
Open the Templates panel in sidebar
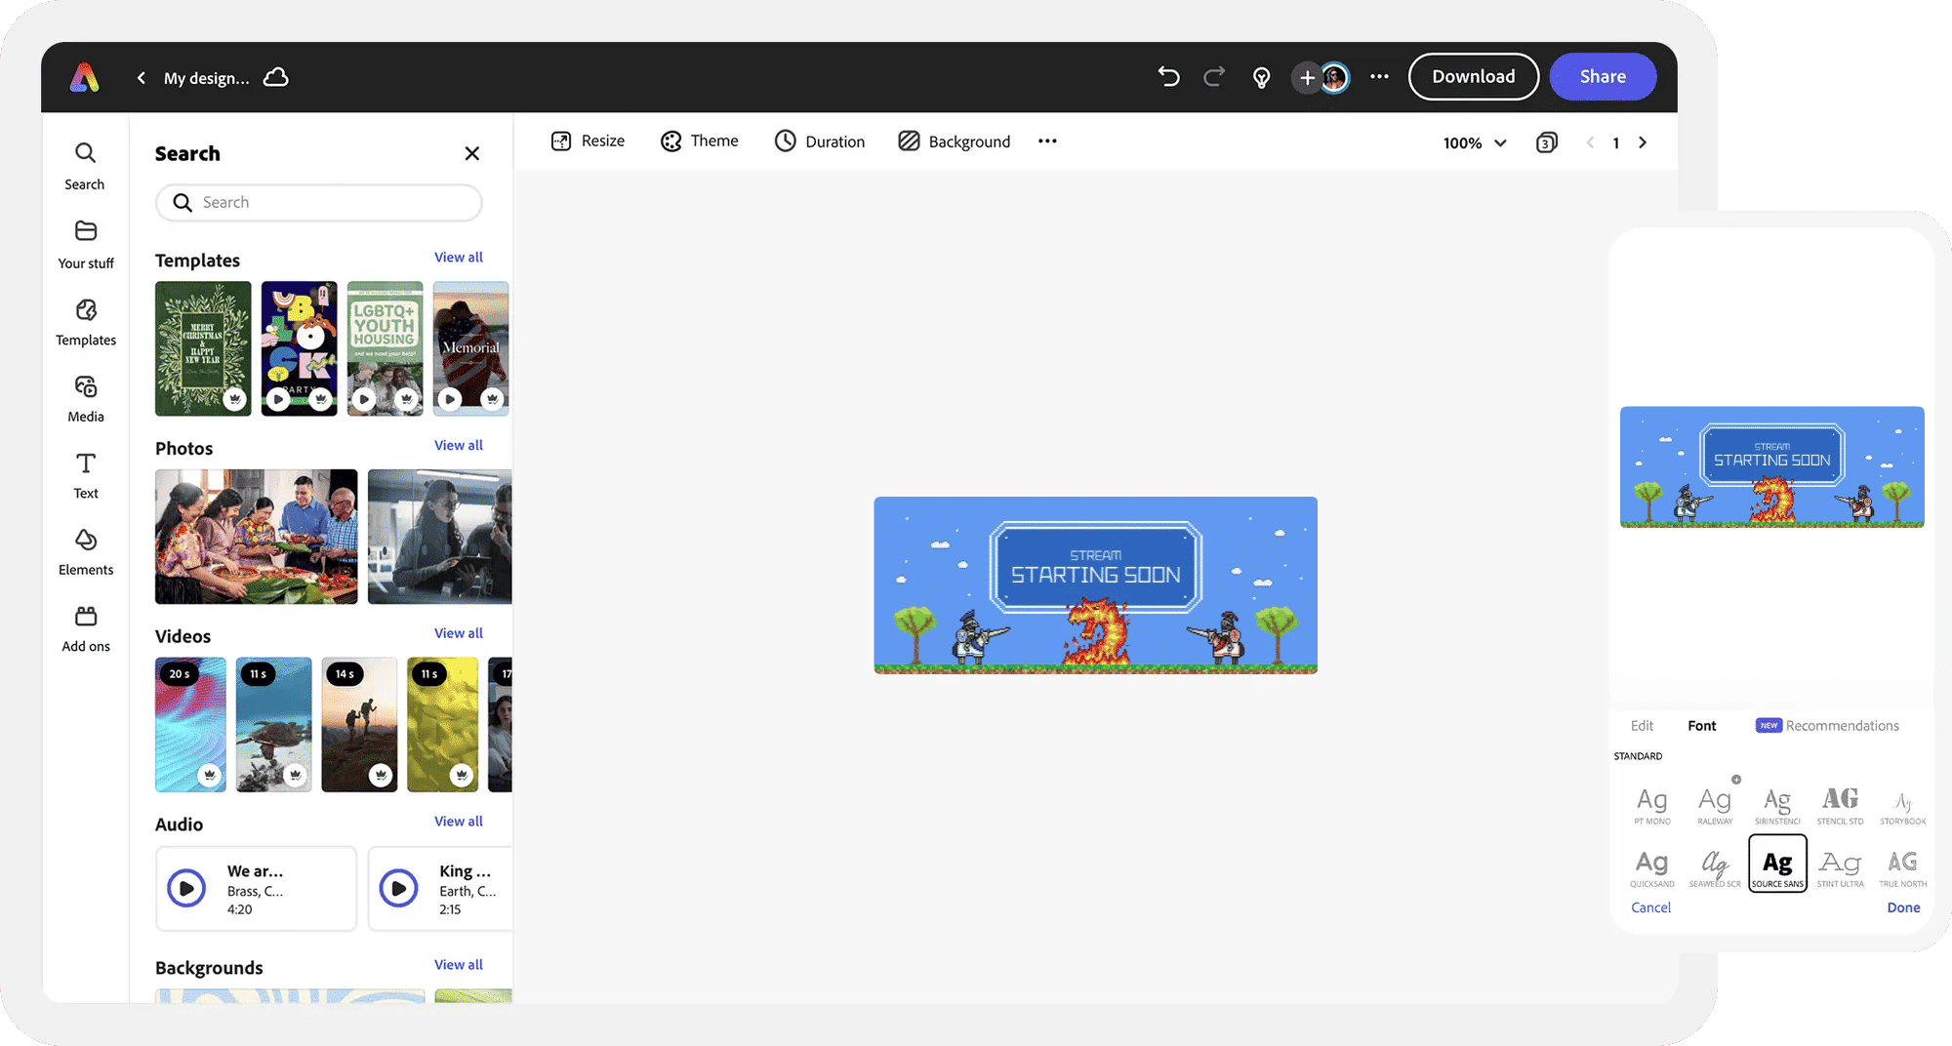(85, 324)
